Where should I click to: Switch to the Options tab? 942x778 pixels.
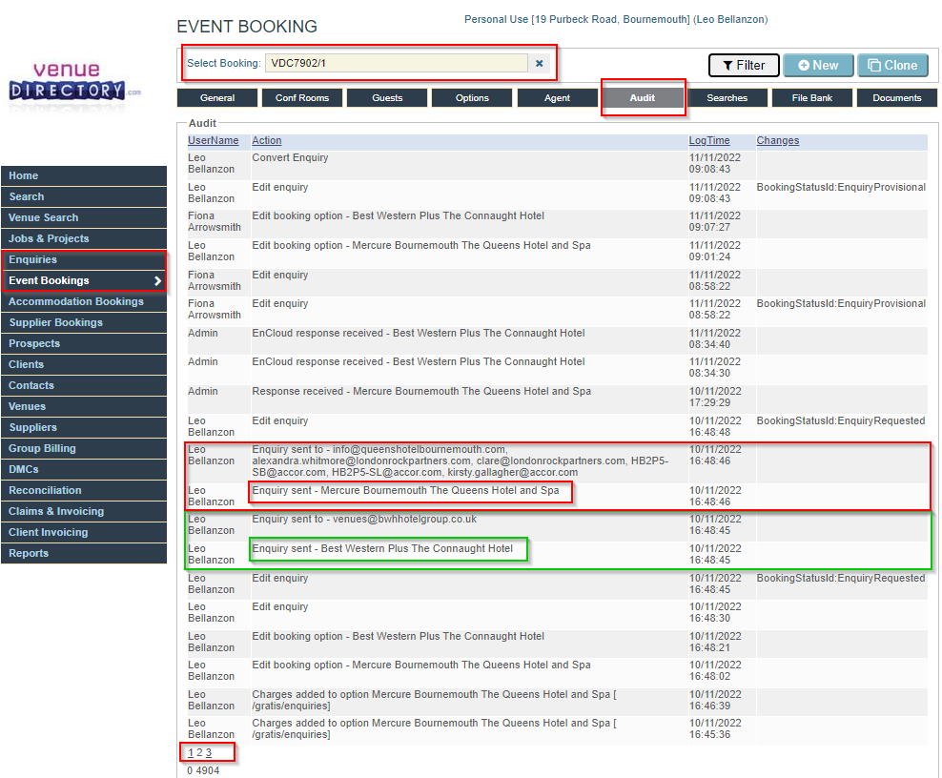[472, 98]
